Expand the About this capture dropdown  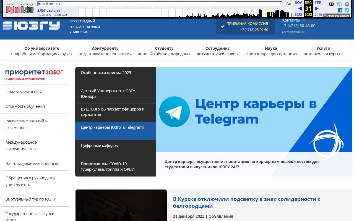336,15
